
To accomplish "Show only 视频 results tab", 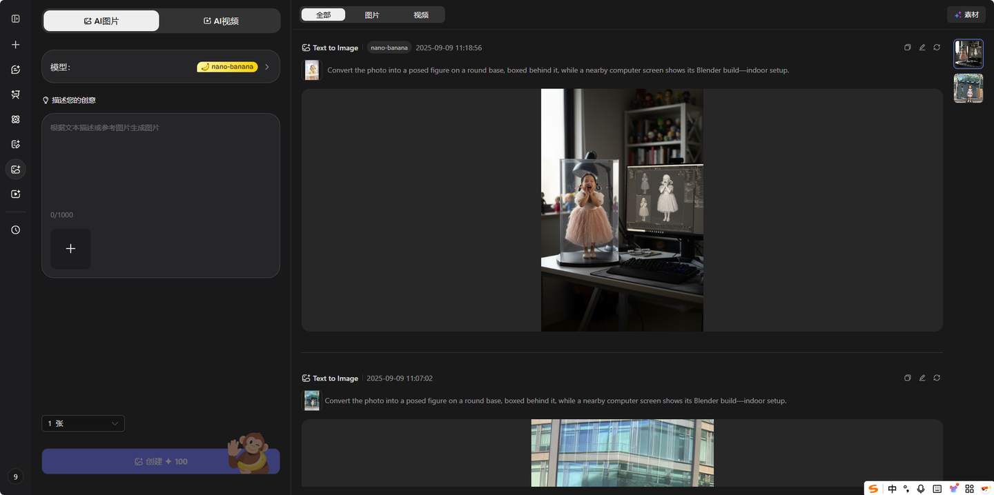I will click(421, 14).
